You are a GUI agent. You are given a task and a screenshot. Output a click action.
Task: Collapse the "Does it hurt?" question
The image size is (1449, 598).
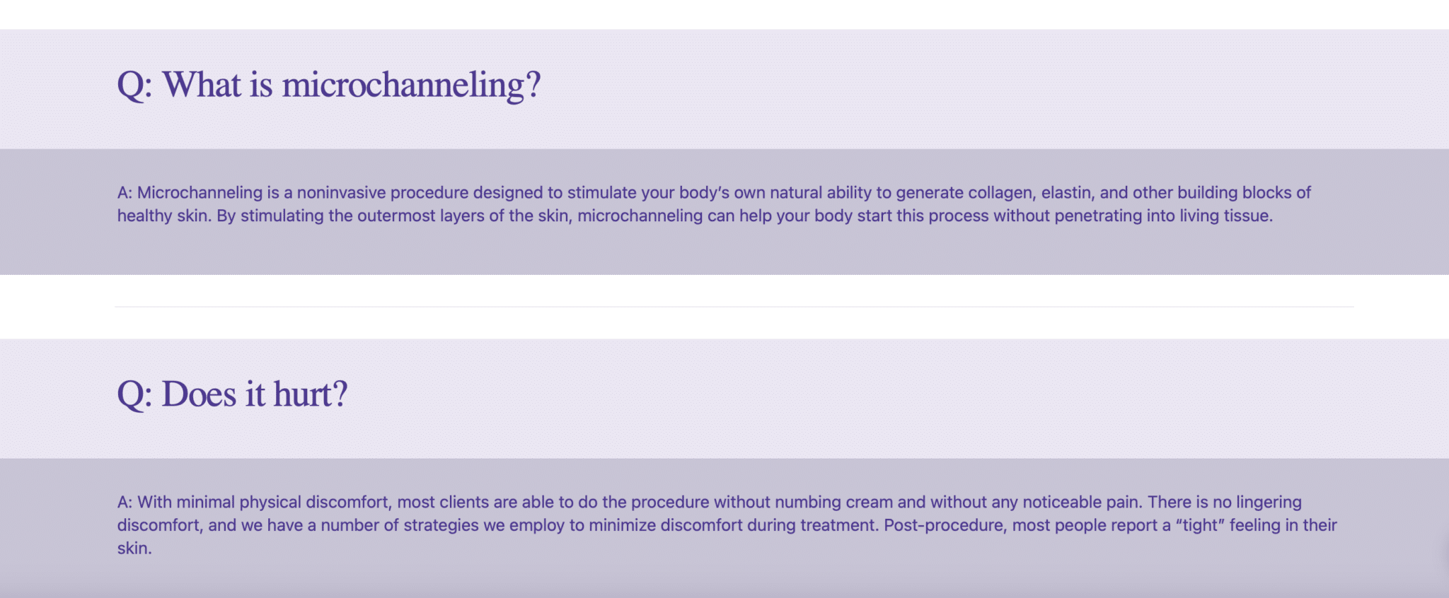[x=232, y=394]
